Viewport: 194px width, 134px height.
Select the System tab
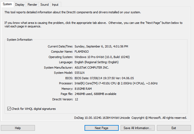tap(7, 4)
